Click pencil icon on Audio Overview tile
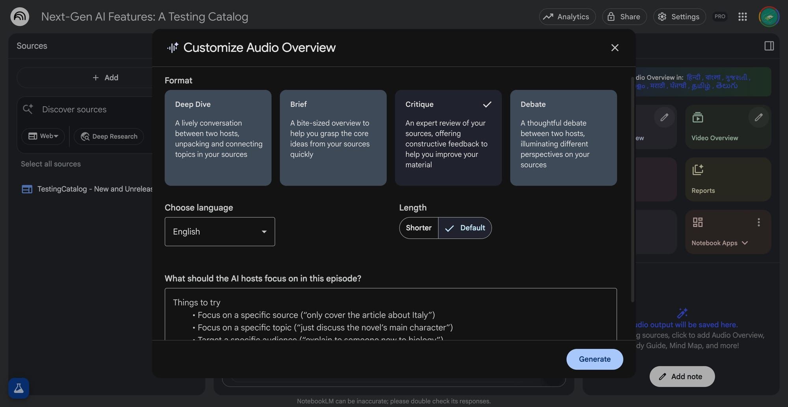Screen dimensions: 788x407 pos(664,117)
